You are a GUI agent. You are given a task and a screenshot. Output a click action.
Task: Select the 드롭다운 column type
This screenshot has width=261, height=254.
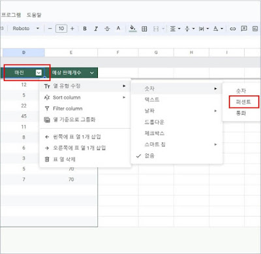click(177, 122)
